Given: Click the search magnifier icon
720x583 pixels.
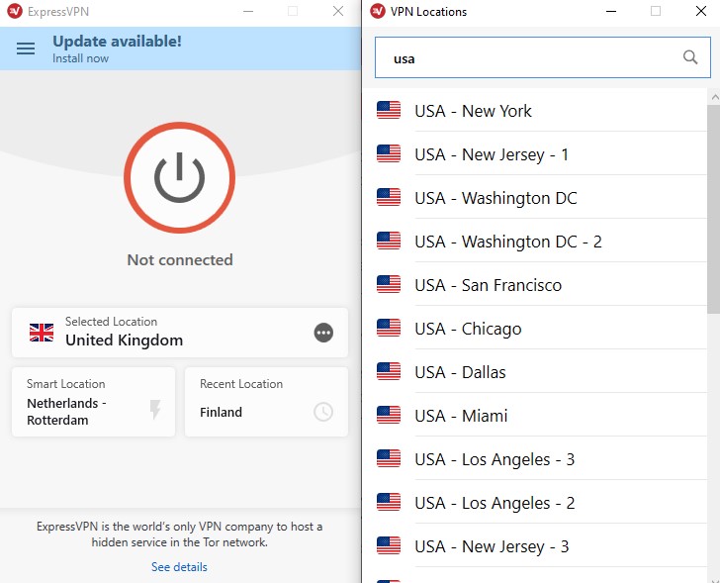Looking at the screenshot, I should click(x=690, y=57).
